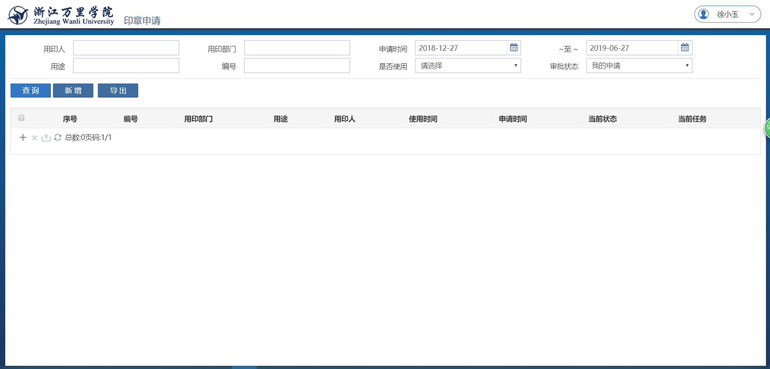Open the calendar picker for the end date
Image resolution: width=770 pixels, height=369 pixels.
(x=685, y=48)
